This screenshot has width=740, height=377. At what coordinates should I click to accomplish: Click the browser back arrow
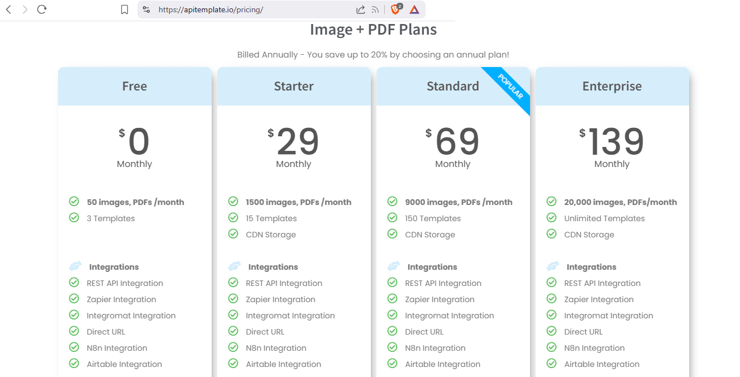[x=8, y=9]
